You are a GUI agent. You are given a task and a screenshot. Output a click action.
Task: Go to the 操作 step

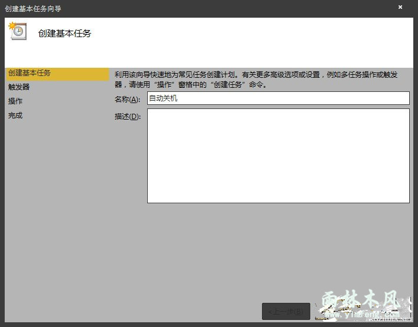coord(15,101)
